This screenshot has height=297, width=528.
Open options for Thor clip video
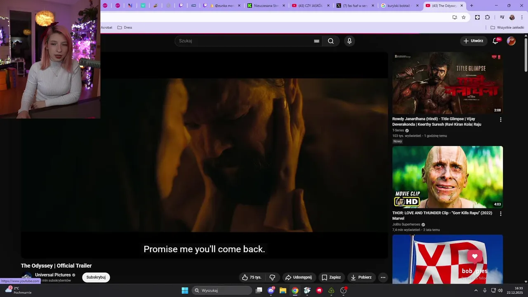tap(501, 214)
